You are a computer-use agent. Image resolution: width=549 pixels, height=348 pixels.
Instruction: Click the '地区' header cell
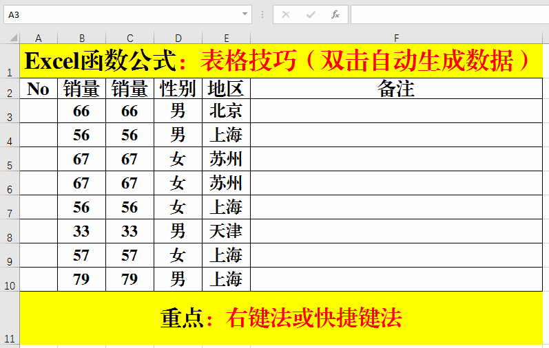(227, 89)
